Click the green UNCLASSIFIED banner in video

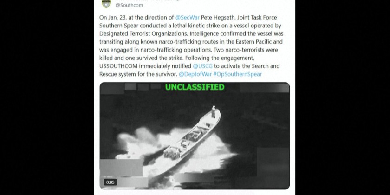tap(195, 87)
